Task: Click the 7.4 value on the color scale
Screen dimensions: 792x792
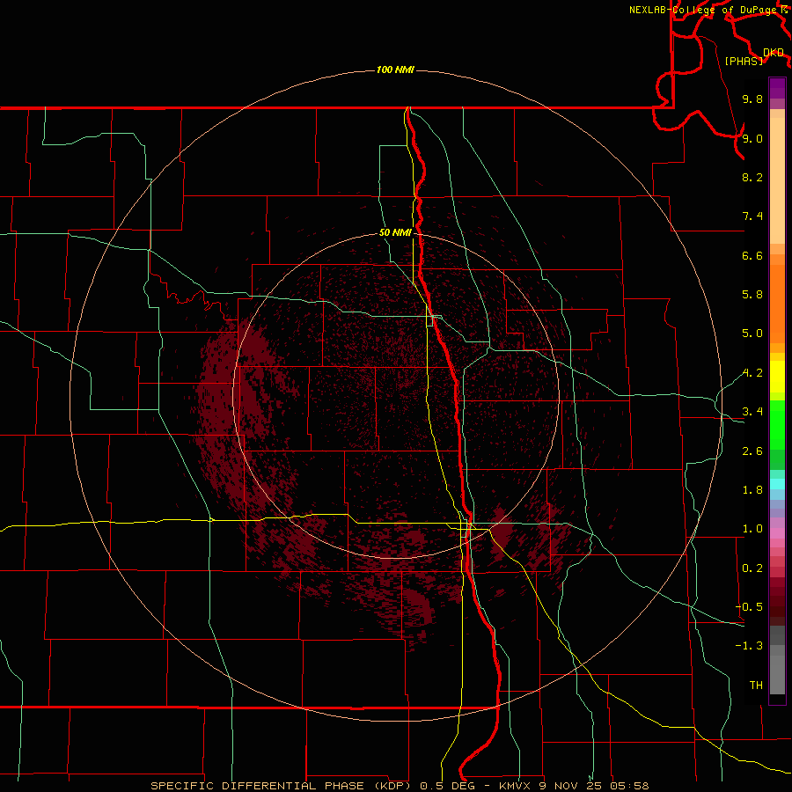Action: [752, 216]
